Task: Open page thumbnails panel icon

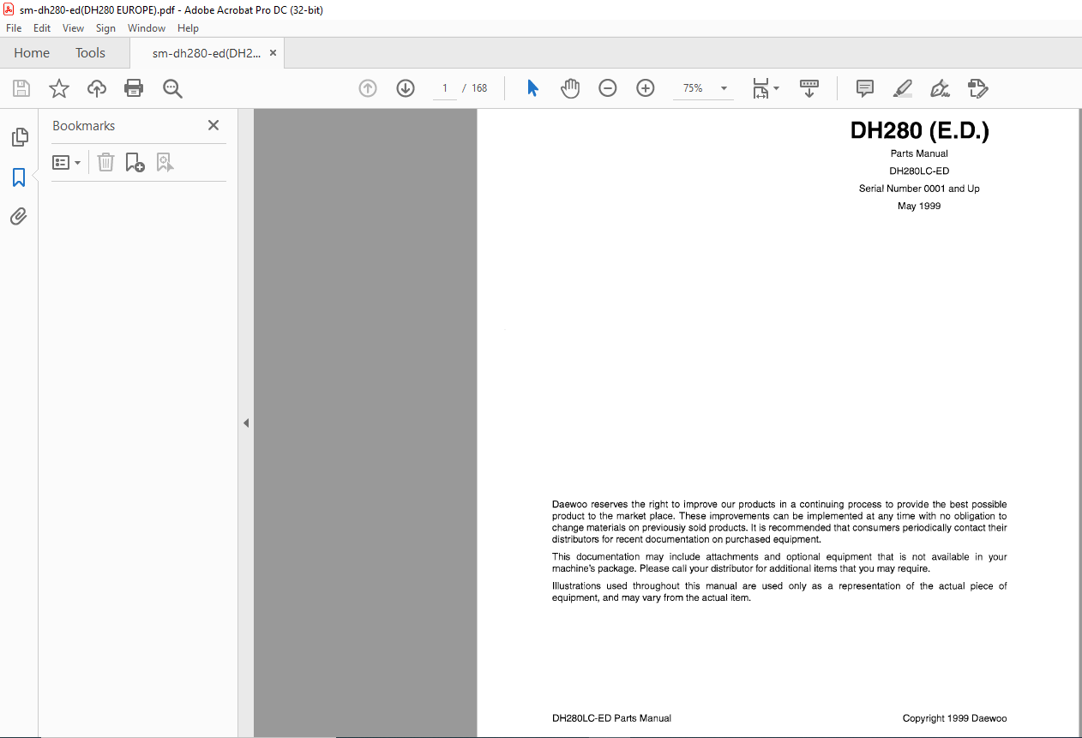Action: pos(19,137)
